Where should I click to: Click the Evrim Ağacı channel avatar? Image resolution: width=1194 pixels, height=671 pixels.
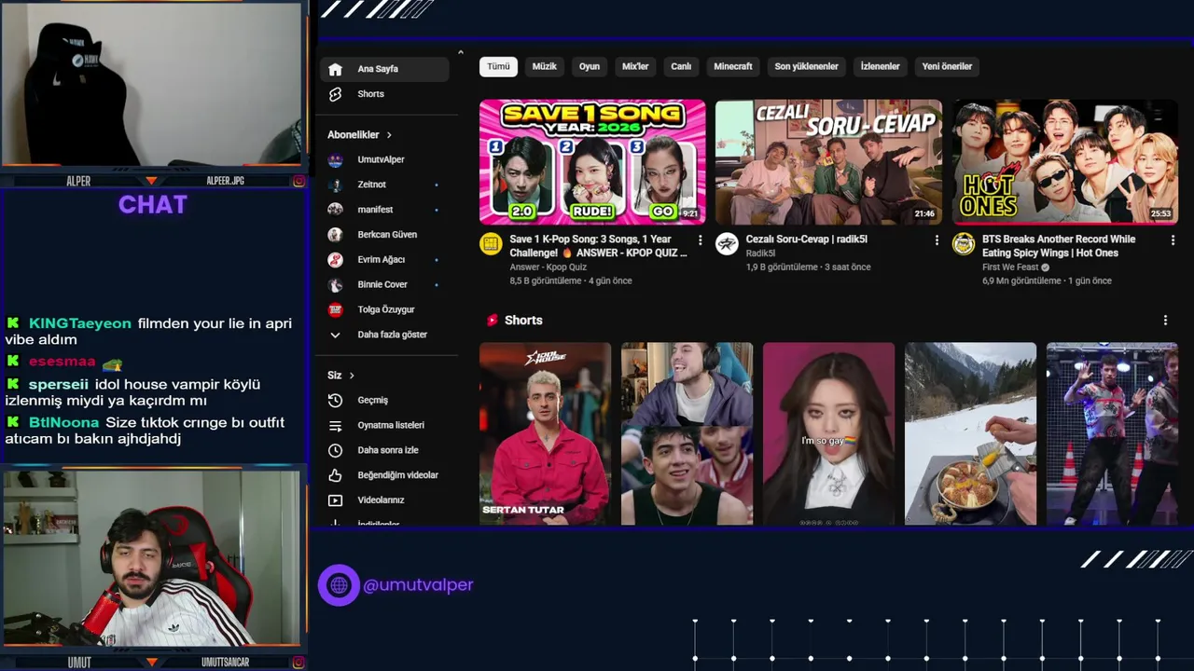pyautogui.click(x=336, y=260)
